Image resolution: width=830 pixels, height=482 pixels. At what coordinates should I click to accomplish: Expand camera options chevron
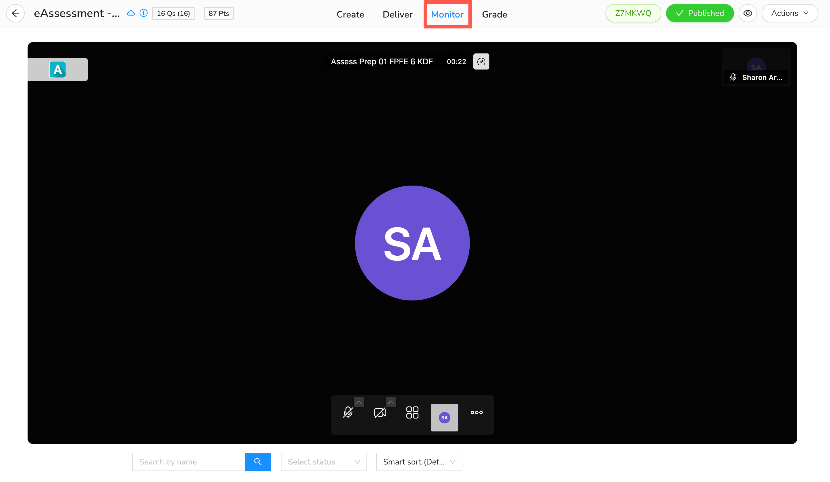(x=391, y=402)
